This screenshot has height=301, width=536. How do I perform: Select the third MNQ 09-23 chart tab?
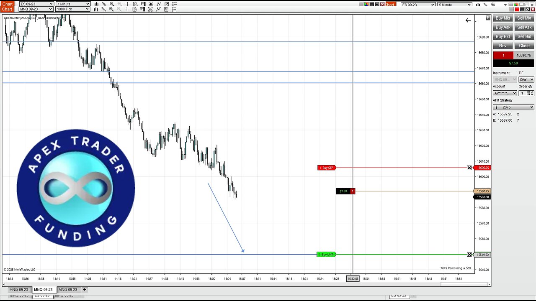click(x=68, y=289)
